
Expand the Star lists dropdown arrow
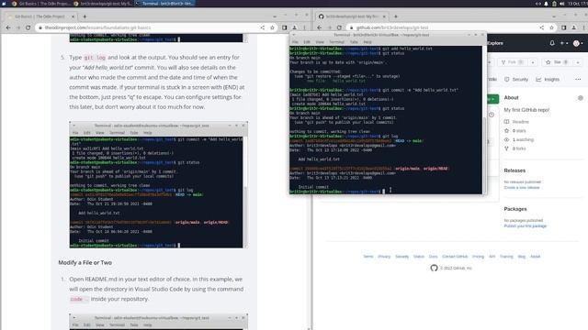578,62
